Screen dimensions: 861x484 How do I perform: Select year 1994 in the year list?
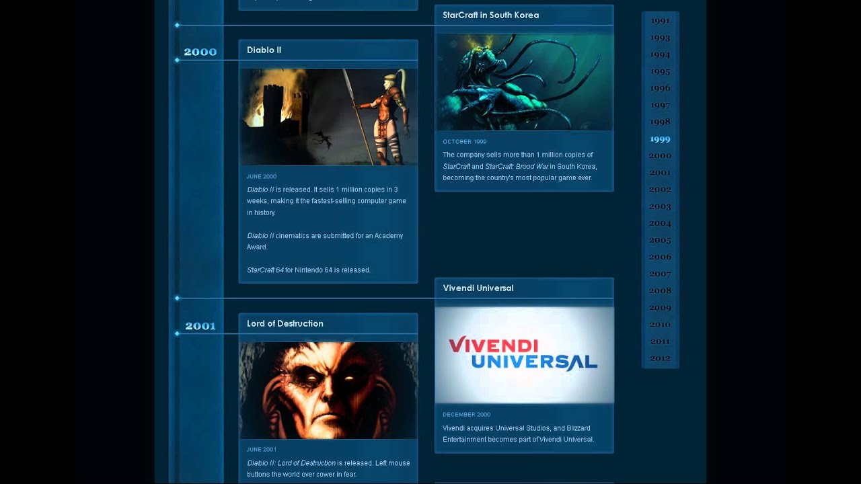[660, 54]
